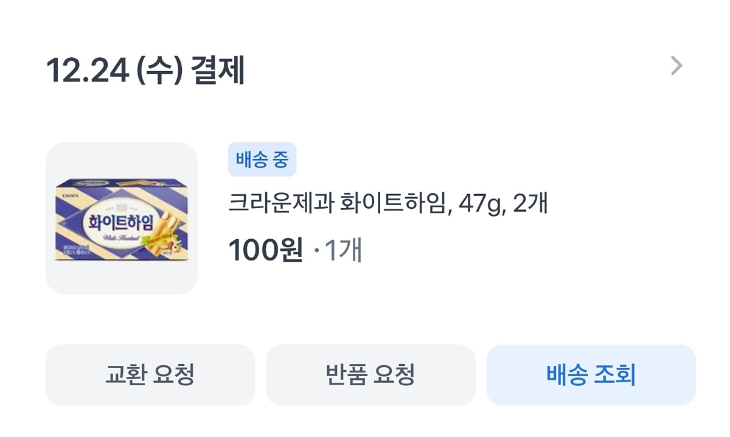Request a return with 반품 요청
The width and height of the screenshot is (730, 437).
pyautogui.click(x=370, y=375)
